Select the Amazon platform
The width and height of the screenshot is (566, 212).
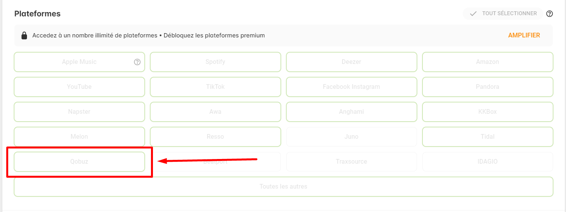pos(488,62)
